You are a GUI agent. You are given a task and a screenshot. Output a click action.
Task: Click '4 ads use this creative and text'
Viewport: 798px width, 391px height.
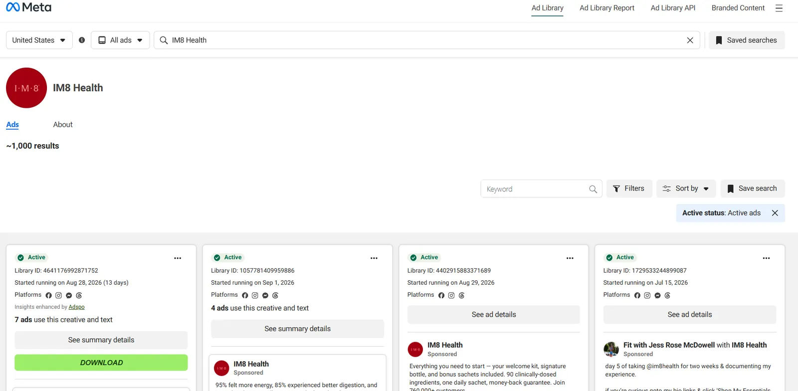pyautogui.click(x=260, y=308)
